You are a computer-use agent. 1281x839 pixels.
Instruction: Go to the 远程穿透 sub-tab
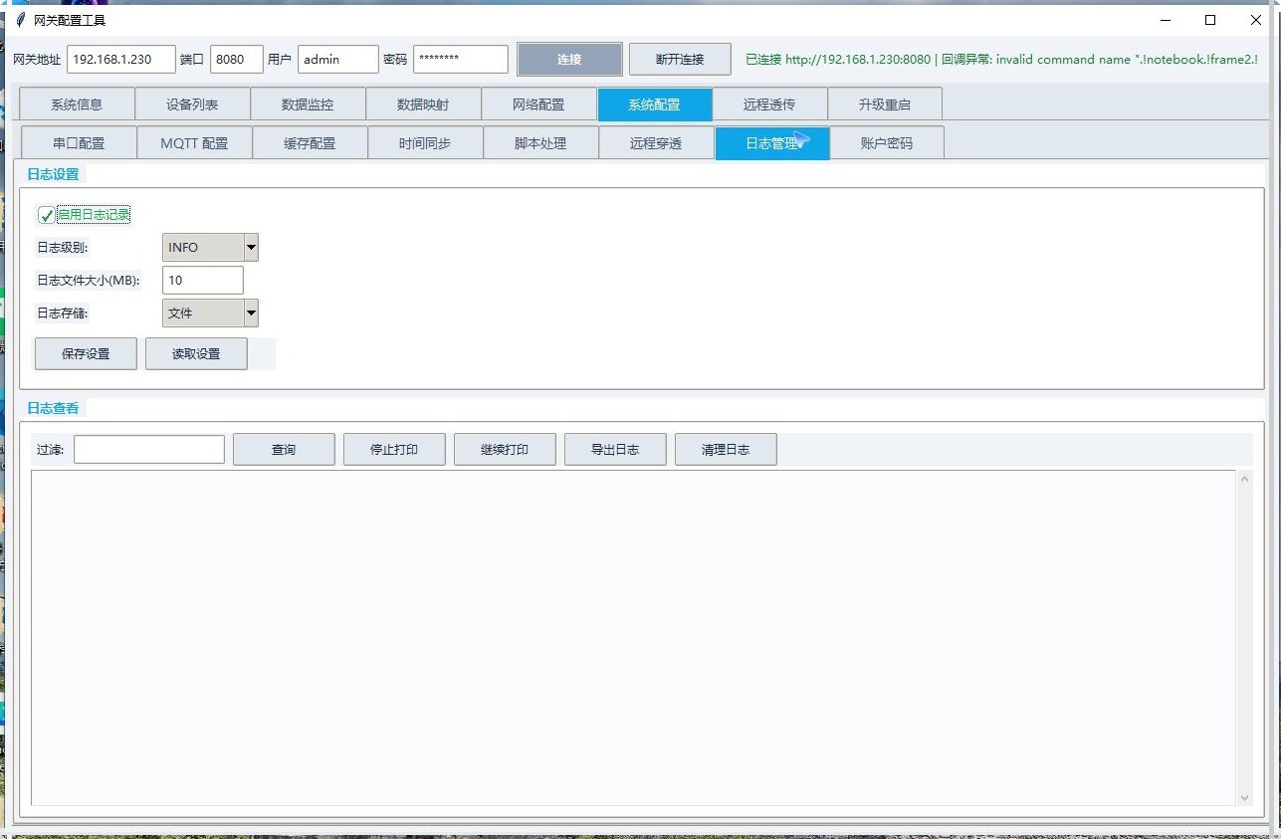pos(656,143)
